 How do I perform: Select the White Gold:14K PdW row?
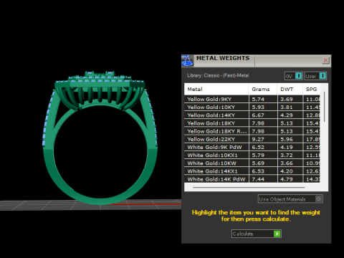(252, 179)
